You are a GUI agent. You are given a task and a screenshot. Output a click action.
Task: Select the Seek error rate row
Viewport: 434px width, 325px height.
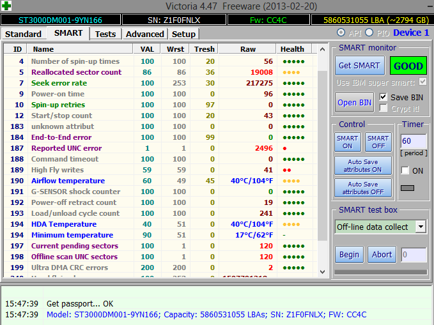160,83
